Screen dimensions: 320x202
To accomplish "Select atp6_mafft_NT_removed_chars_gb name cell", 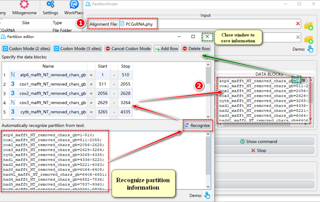I will point(48,75).
